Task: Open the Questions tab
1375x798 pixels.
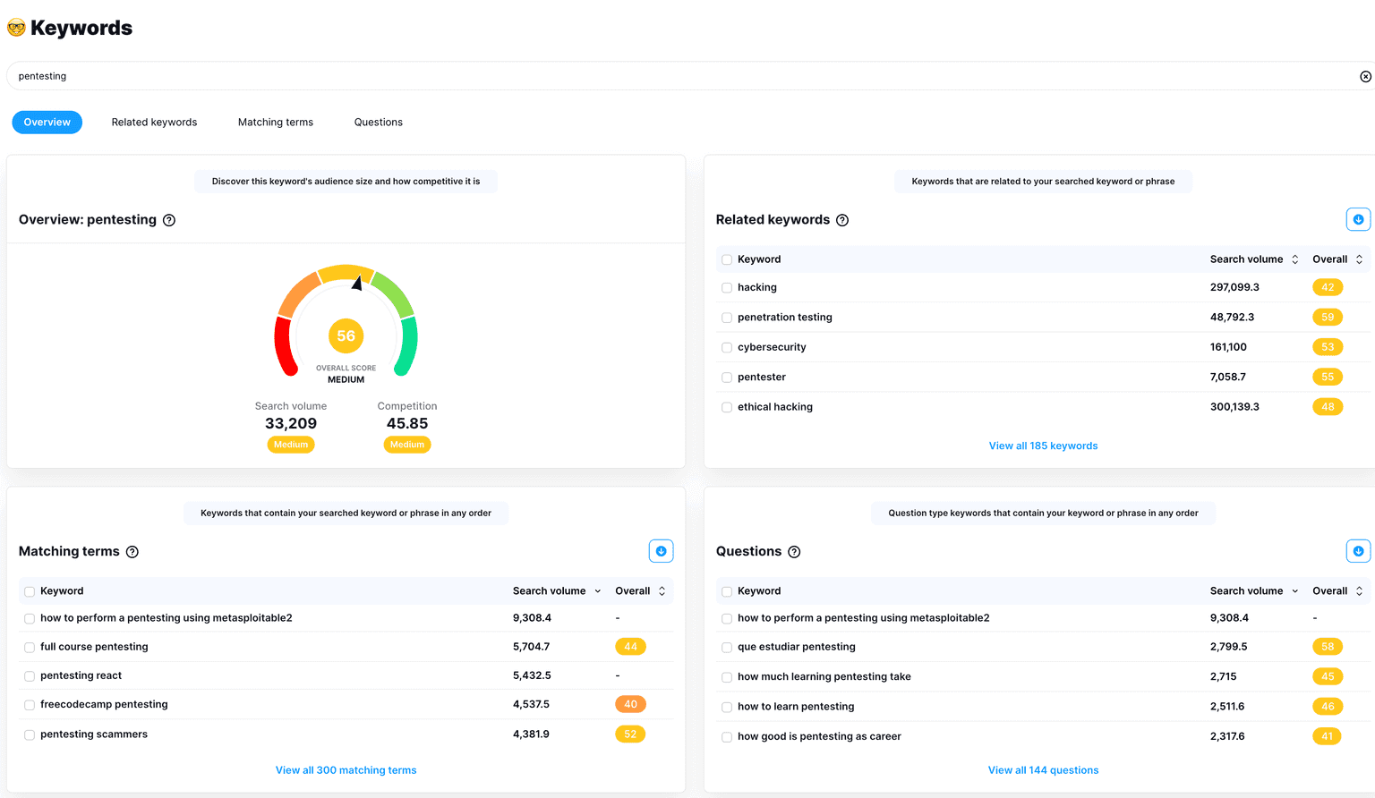Action: point(378,122)
